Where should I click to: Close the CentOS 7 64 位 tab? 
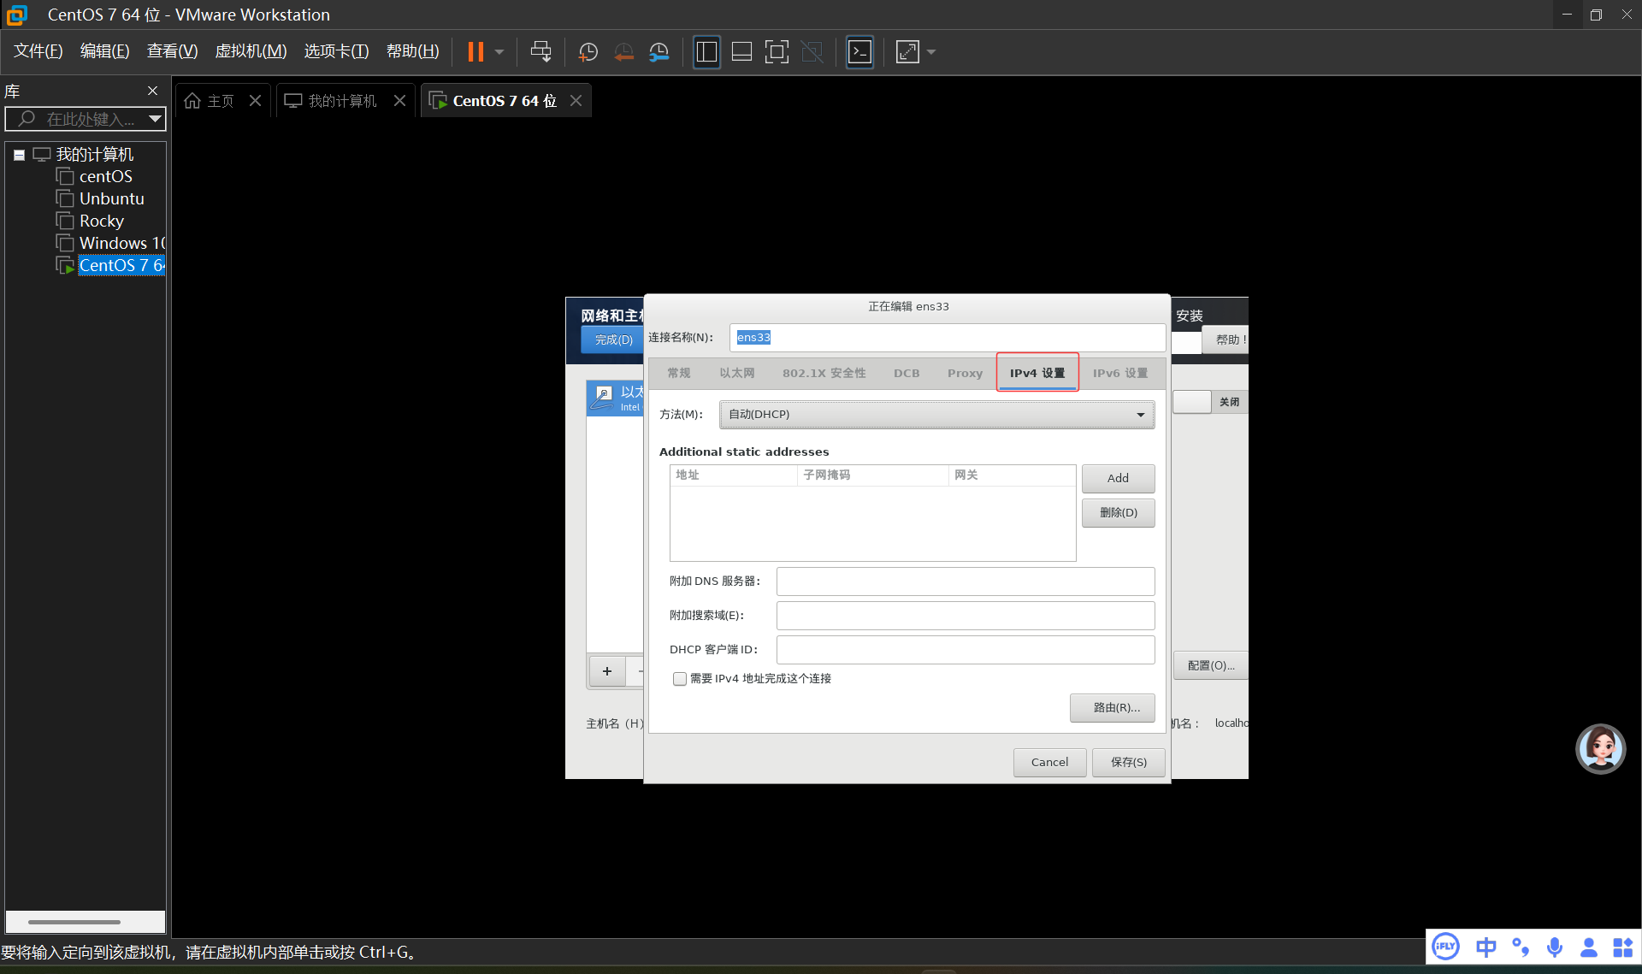pos(576,101)
